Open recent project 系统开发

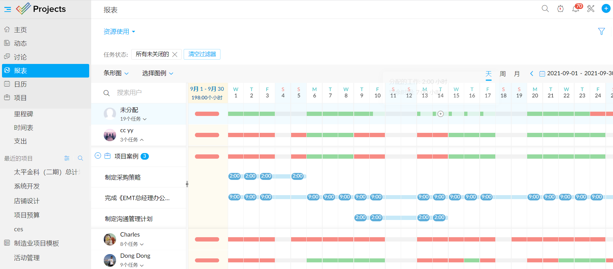click(27, 186)
